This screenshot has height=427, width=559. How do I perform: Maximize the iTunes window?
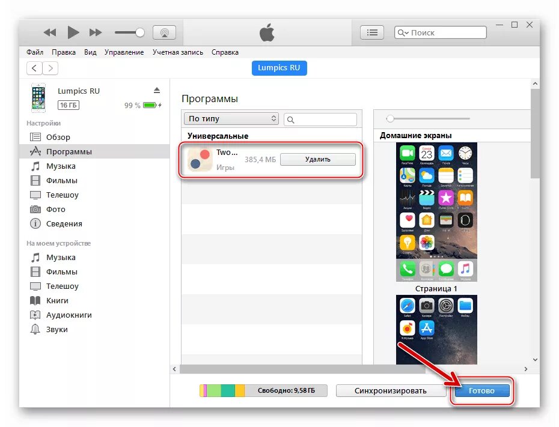pyautogui.click(x=515, y=25)
